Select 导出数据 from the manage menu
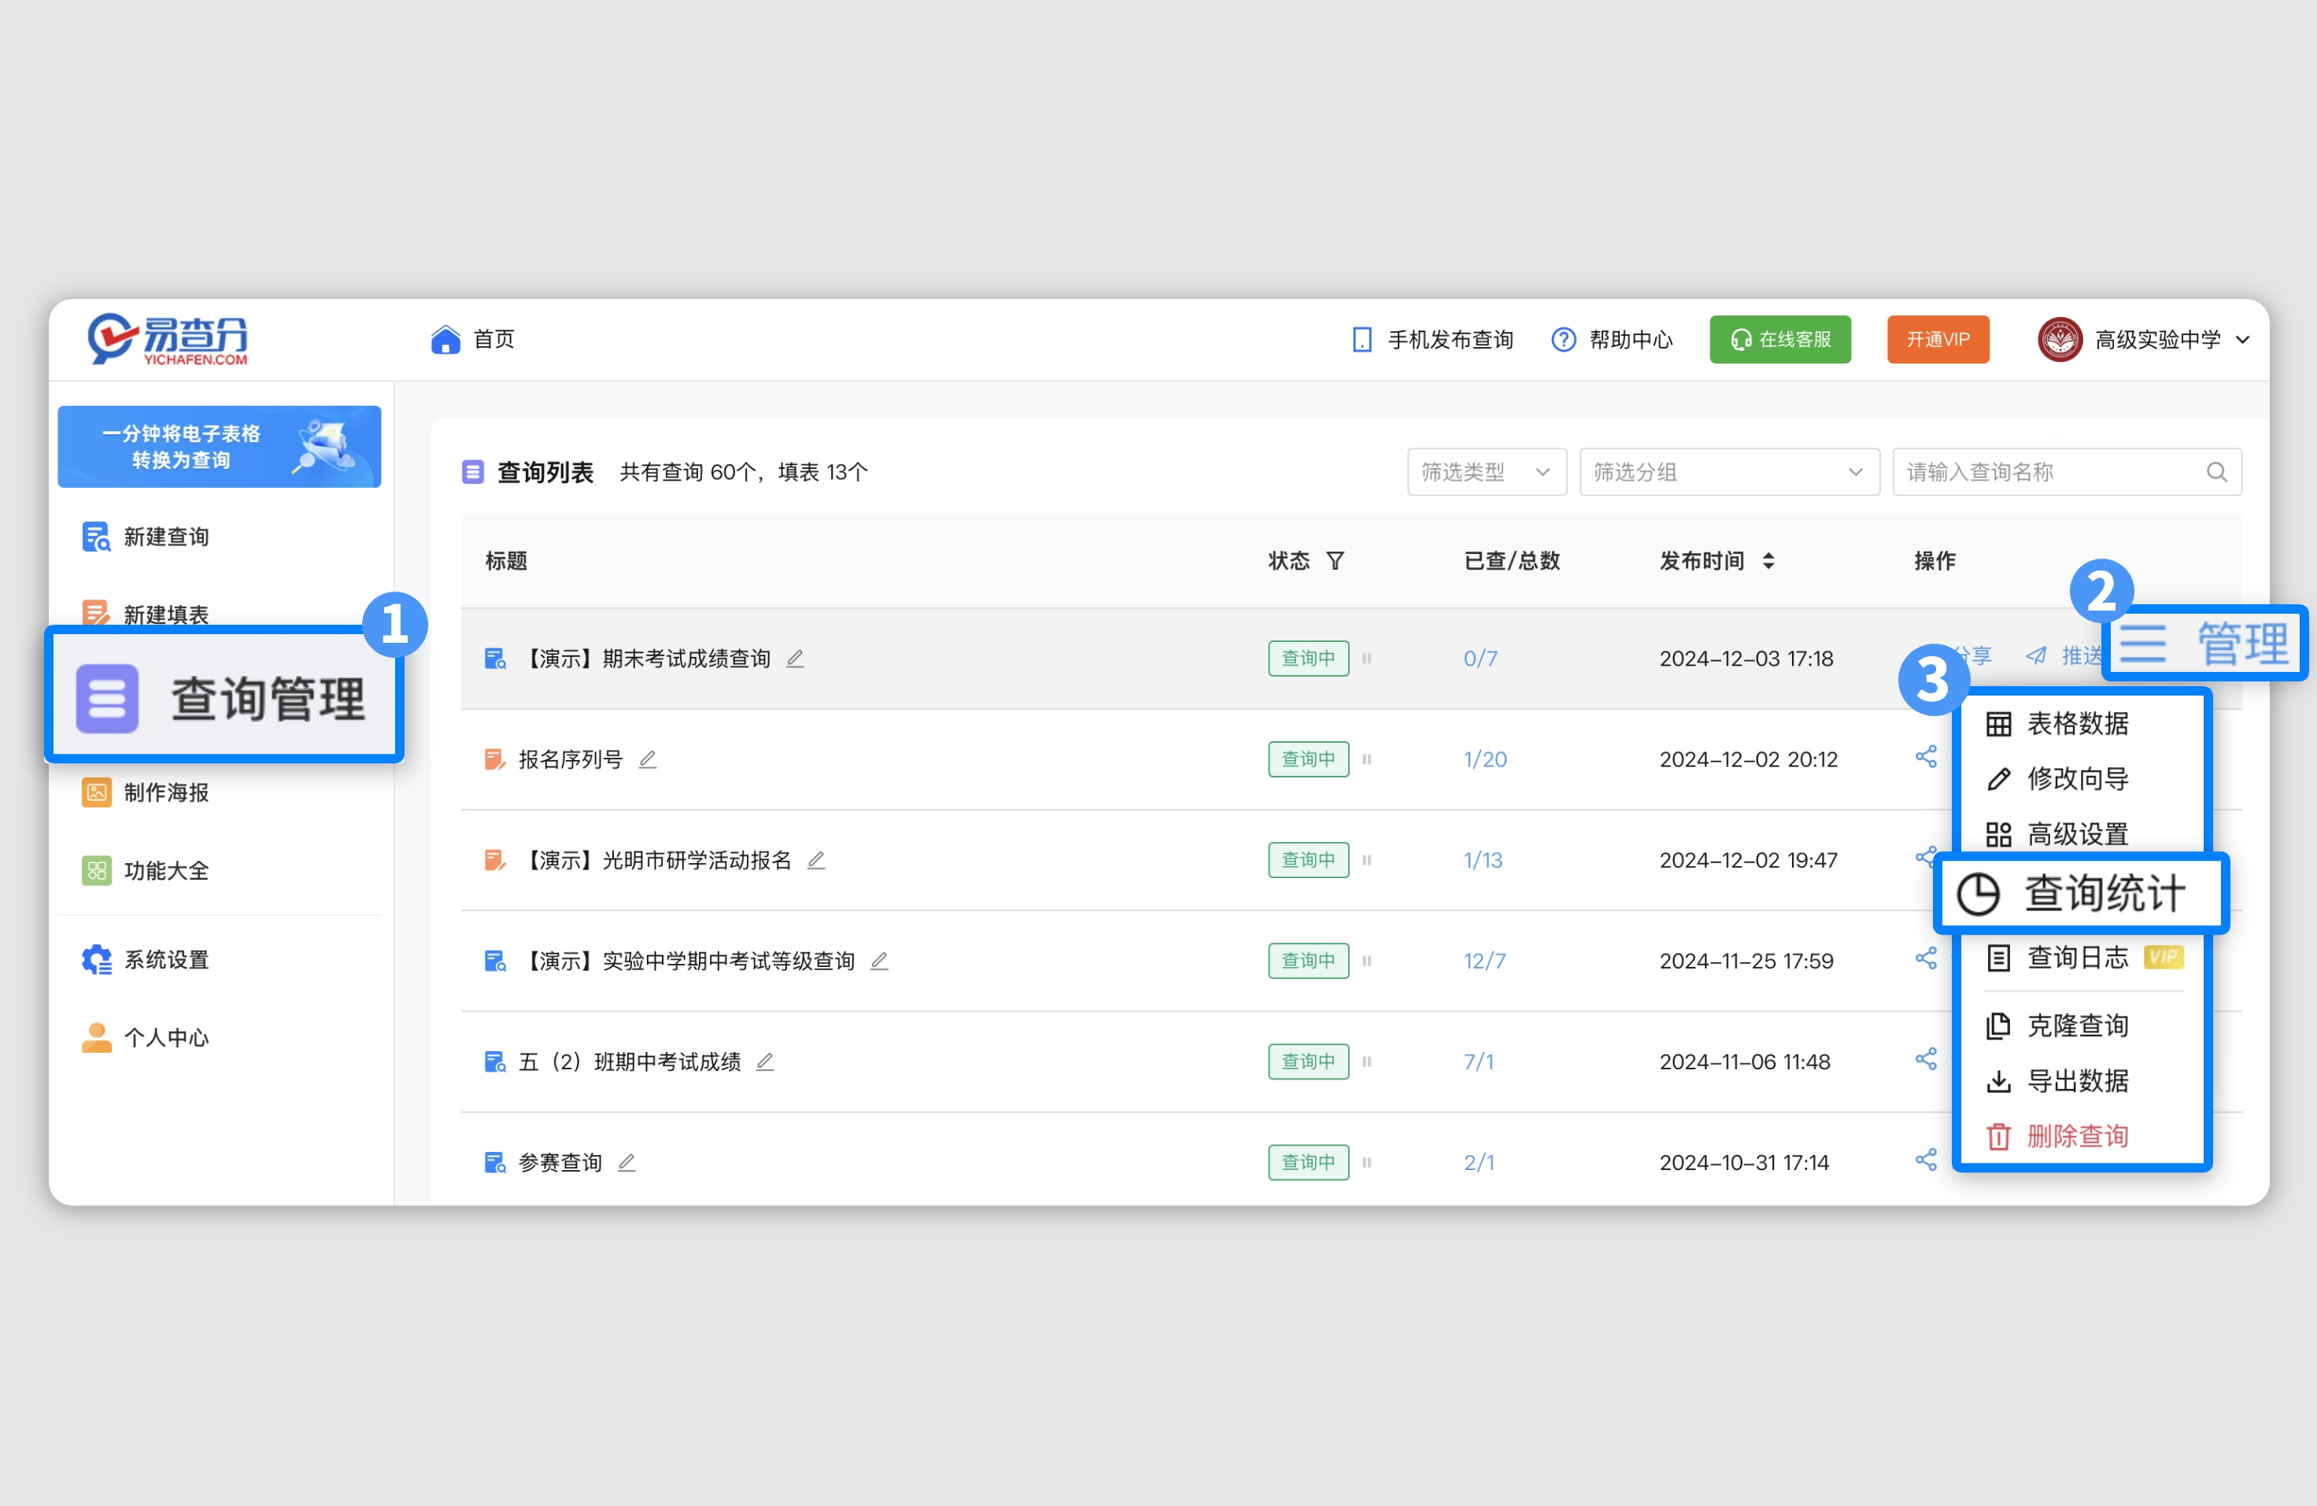 (2057, 1082)
